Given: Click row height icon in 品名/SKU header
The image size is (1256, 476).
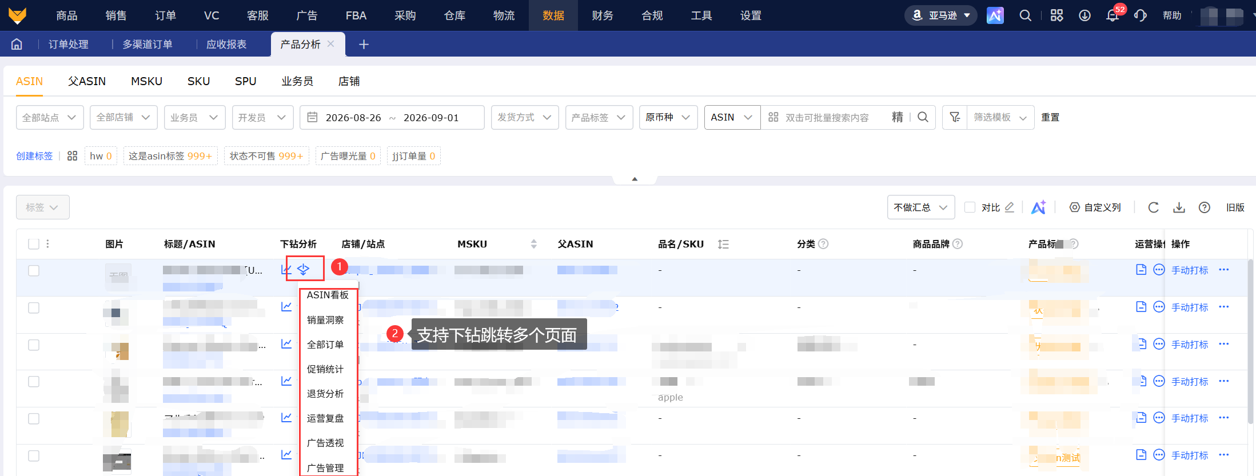Looking at the screenshot, I should tap(723, 244).
